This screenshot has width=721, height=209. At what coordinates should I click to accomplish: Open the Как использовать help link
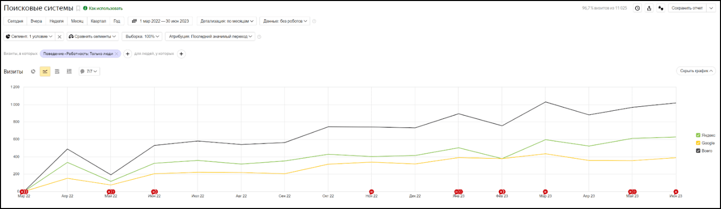[105, 9]
